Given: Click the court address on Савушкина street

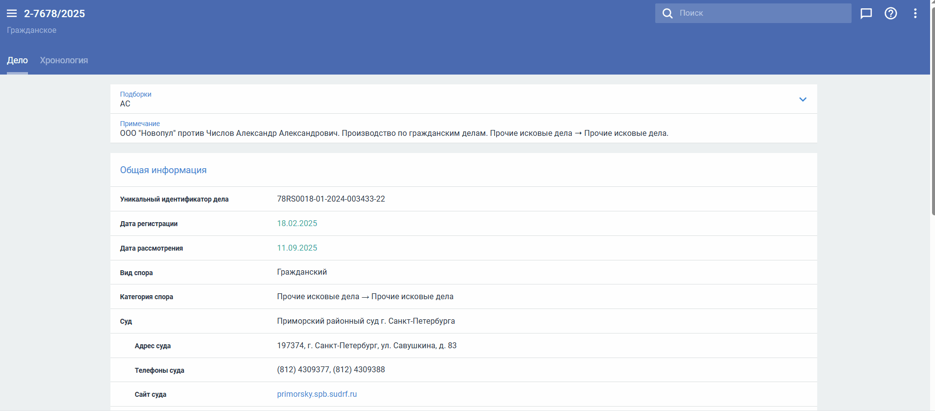Looking at the screenshot, I should (367, 346).
